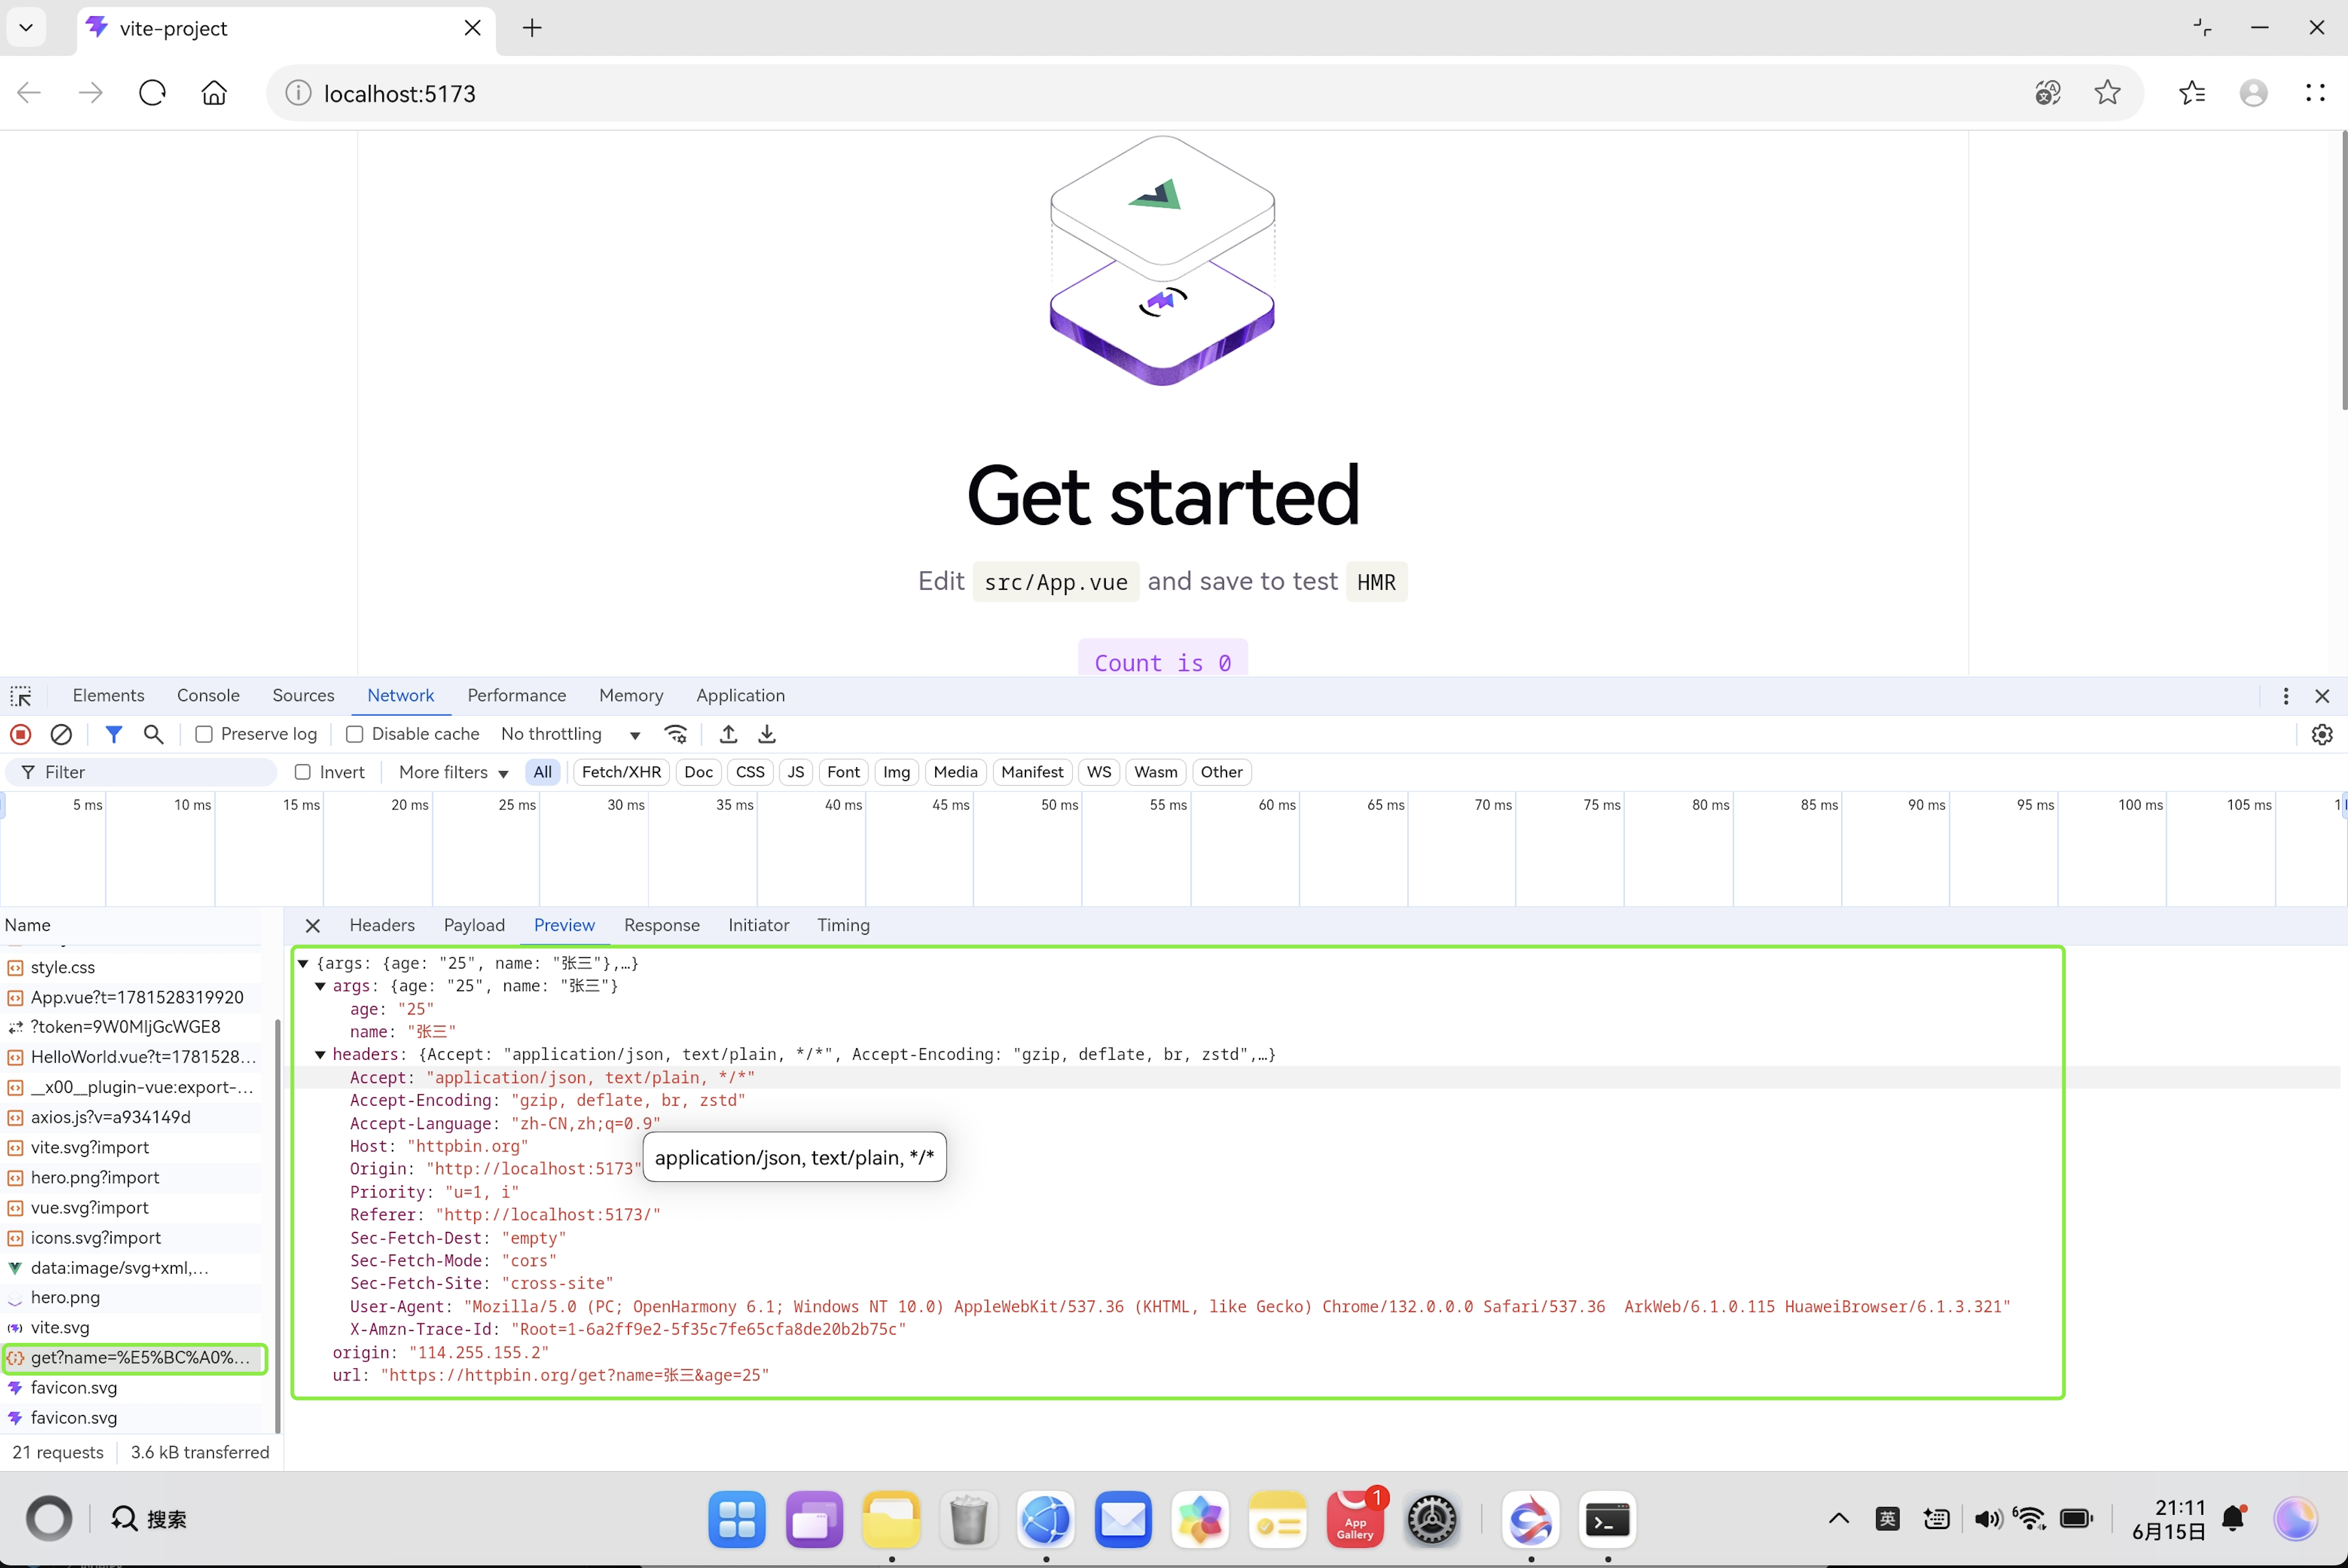Open the App Gallery dock icon
Viewport: 2348px width, 1568px height.
coord(1355,1519)
